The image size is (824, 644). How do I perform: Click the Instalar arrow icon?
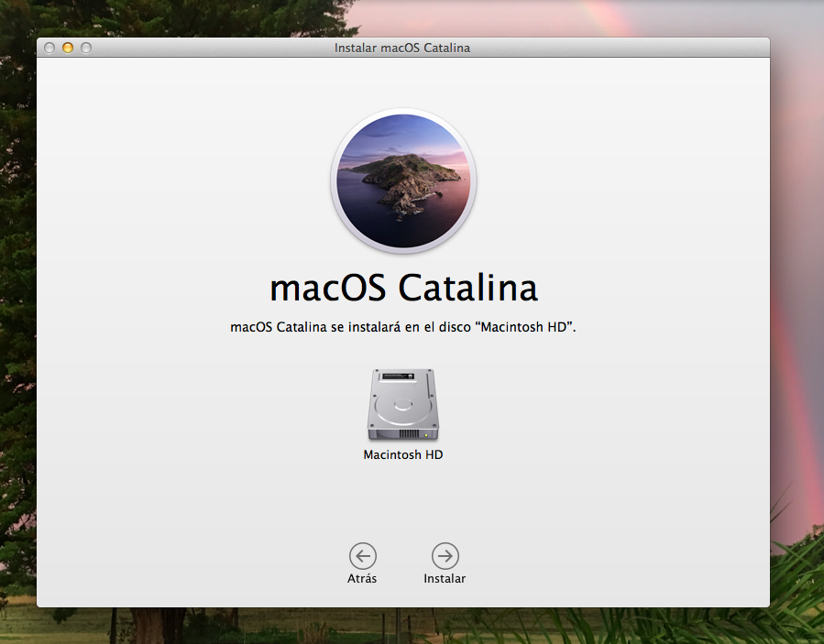pos(445,556)
